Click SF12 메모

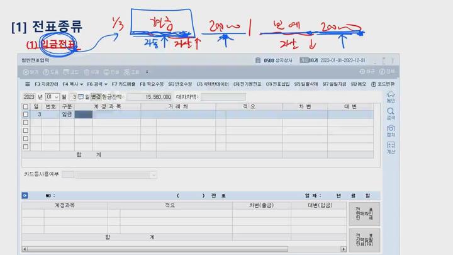(x=359, y=84)
